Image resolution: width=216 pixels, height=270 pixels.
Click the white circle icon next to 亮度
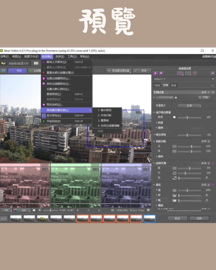point(174,117)
